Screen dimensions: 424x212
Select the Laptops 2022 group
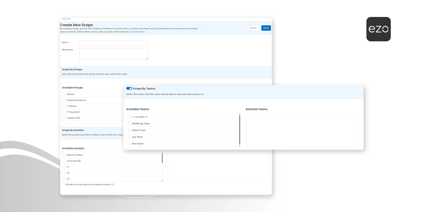click(x=65, y=118)
